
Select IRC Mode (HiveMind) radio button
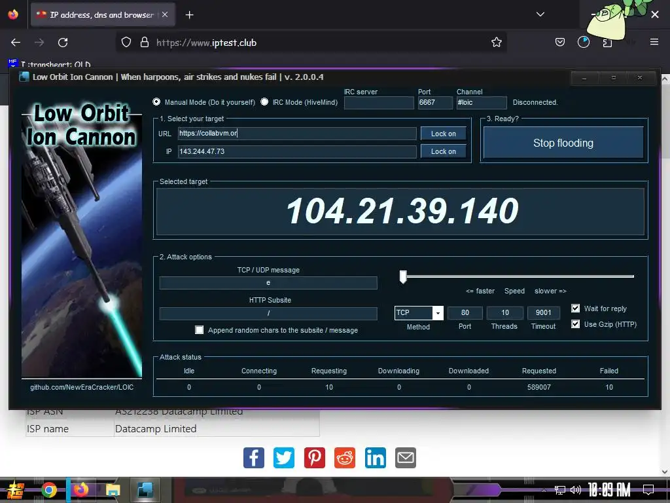(264, 102)
